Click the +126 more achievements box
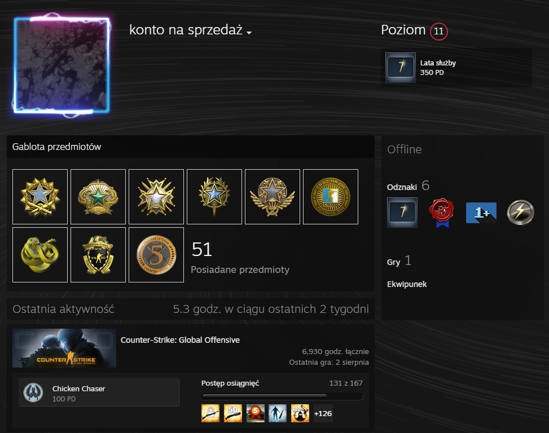The image size is (549, 433). pos(323,413)
